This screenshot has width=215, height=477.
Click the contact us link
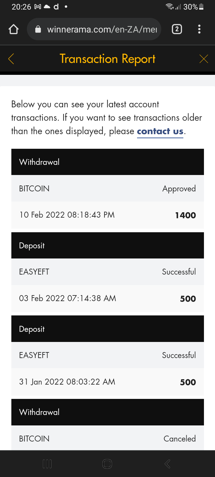pos(160,131)
